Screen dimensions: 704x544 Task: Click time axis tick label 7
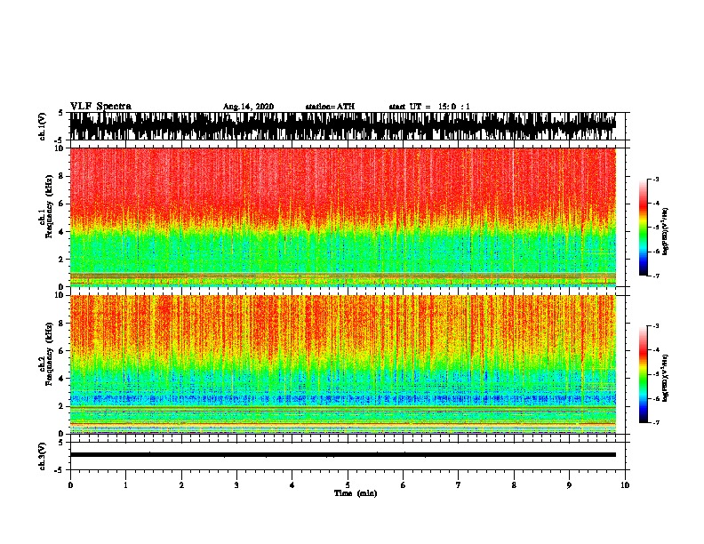(x=459, y=485)
